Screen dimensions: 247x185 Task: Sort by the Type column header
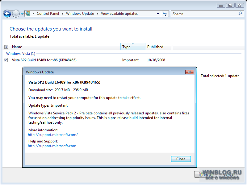click(133, 47)
